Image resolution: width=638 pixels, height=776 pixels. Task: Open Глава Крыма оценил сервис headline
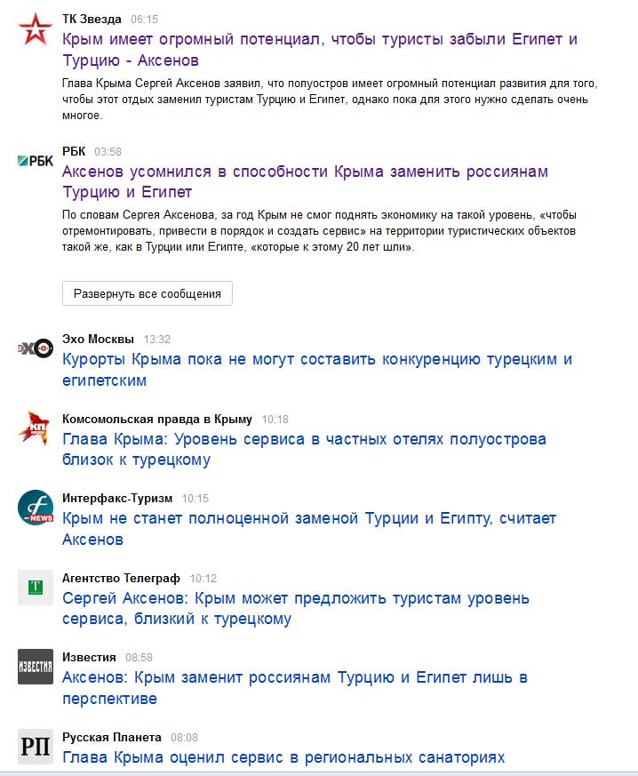[x=283, y=757]
